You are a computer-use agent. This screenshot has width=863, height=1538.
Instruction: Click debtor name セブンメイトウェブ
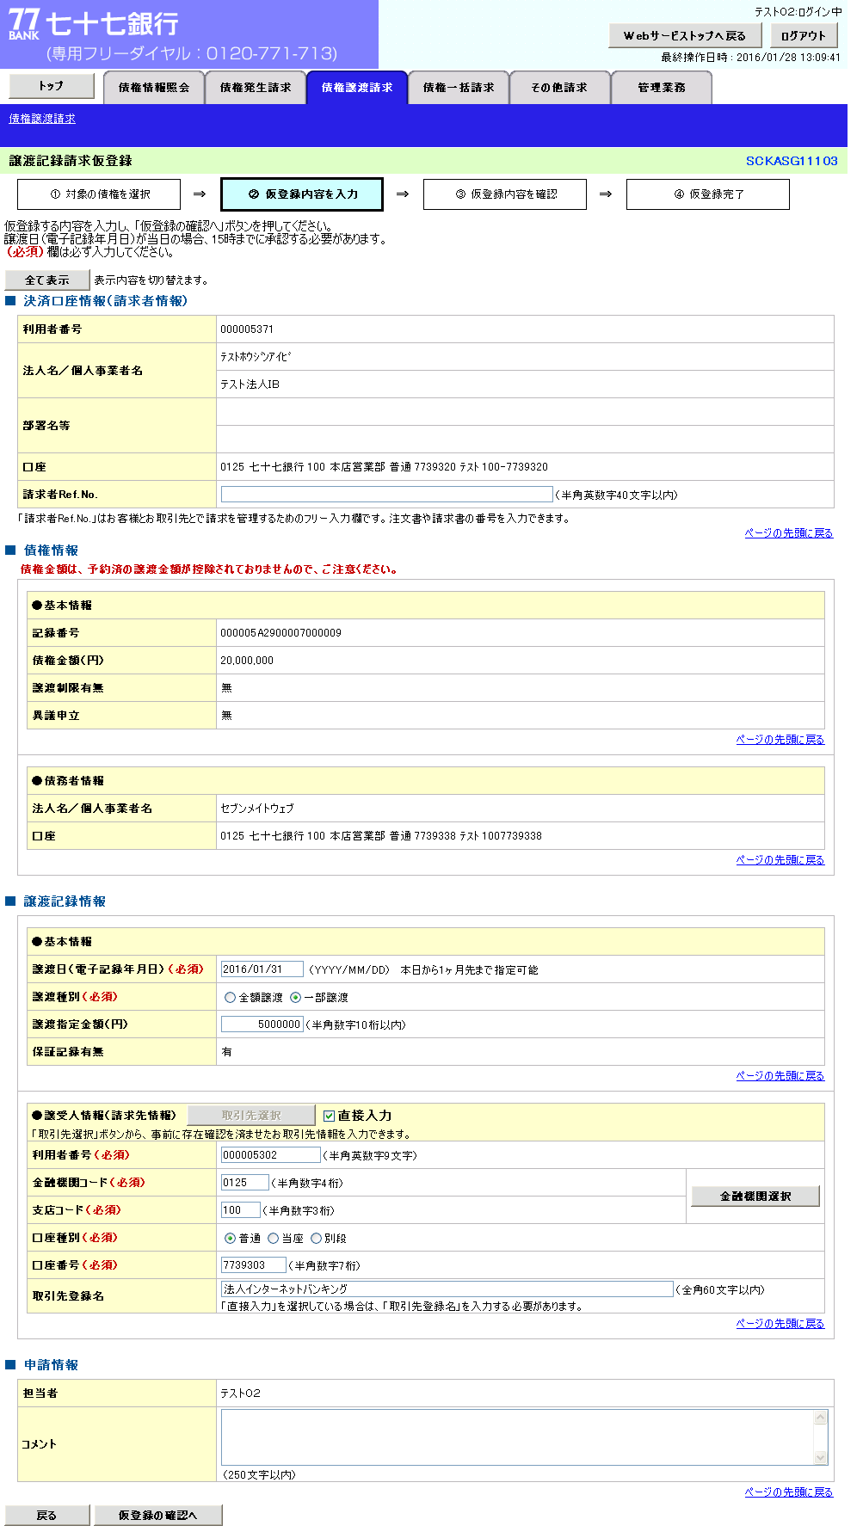(257, 809)
